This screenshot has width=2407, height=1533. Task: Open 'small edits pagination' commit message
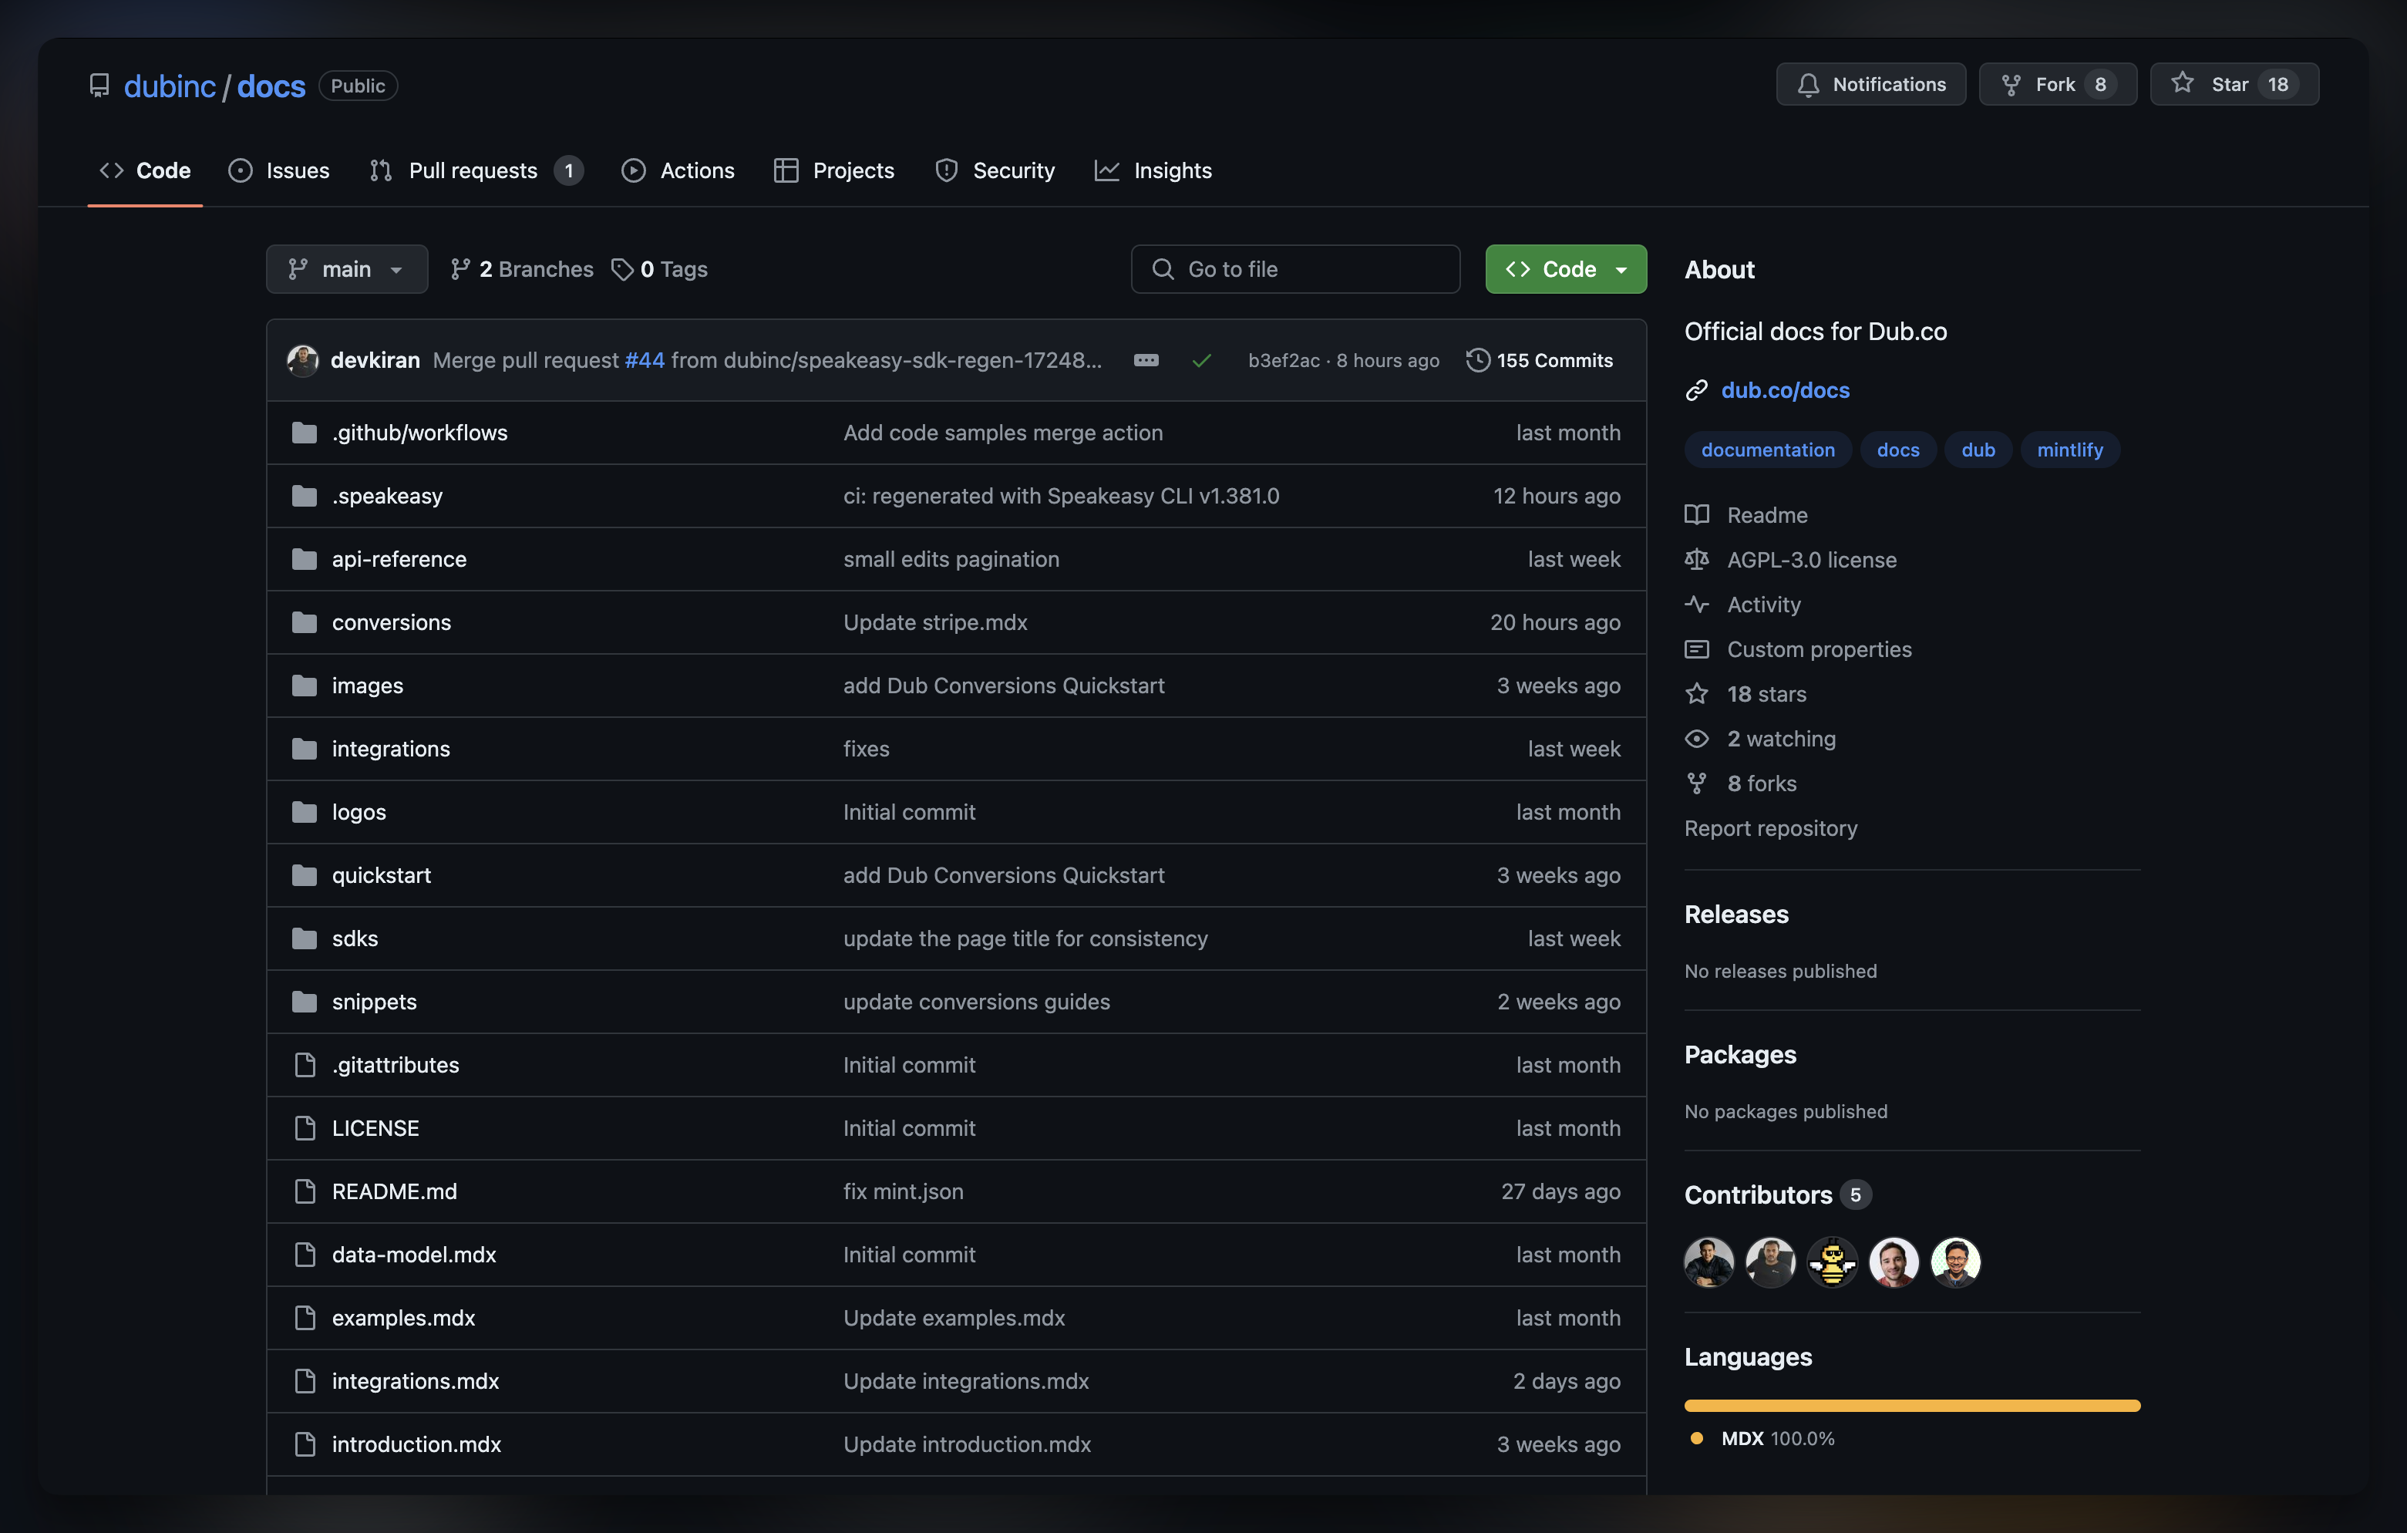point(951,559)
